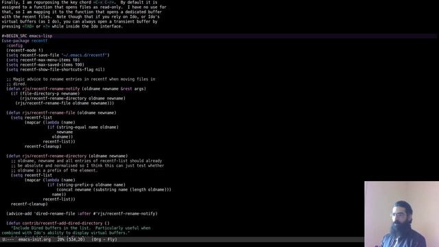Click the presenter webcam overlay

[401, 214]
